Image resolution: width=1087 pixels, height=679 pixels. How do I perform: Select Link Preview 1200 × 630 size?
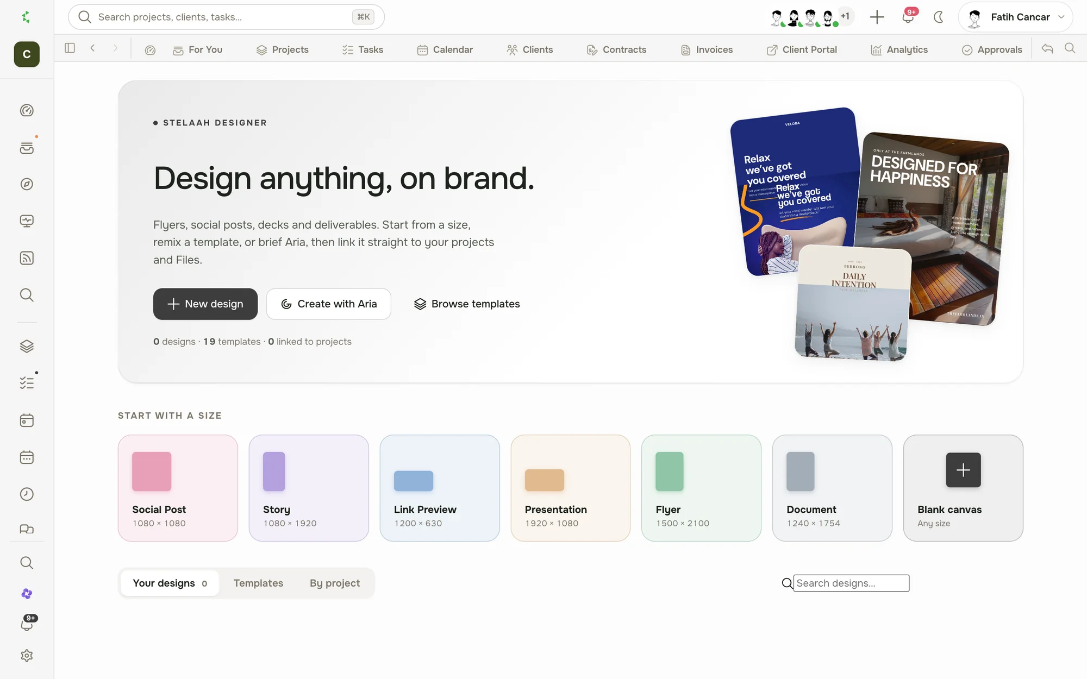(440, 488)
